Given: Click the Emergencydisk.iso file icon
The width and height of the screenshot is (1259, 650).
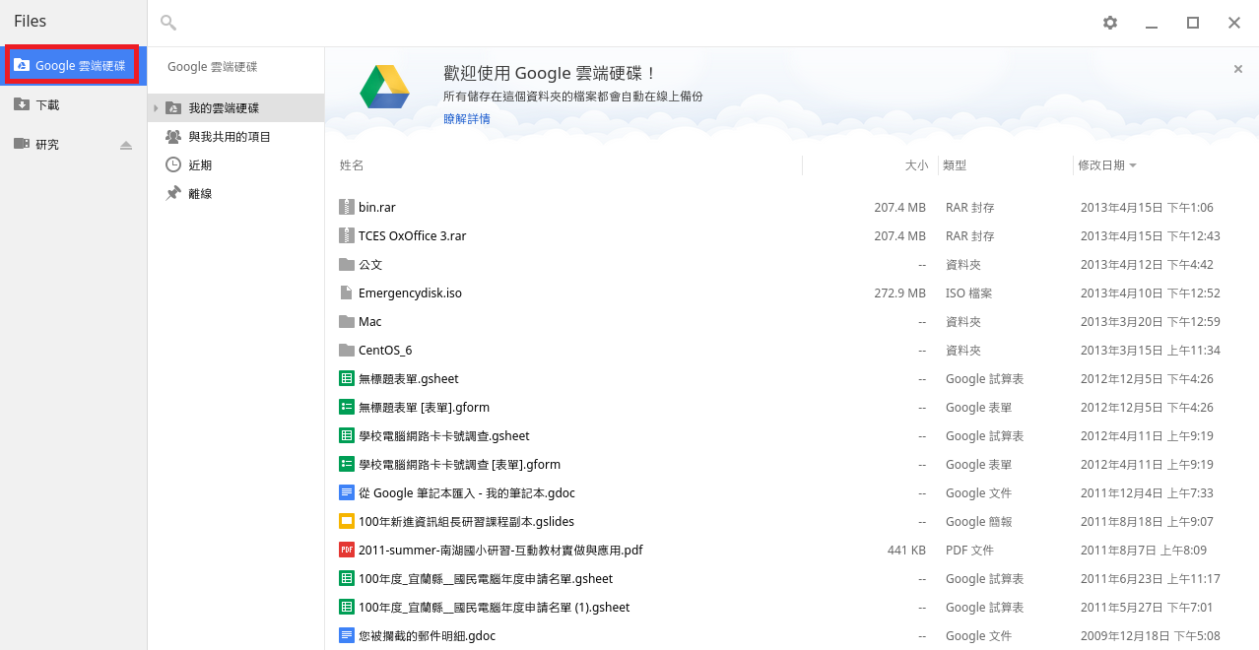Looking at the screenshot, I should (346, 293).
